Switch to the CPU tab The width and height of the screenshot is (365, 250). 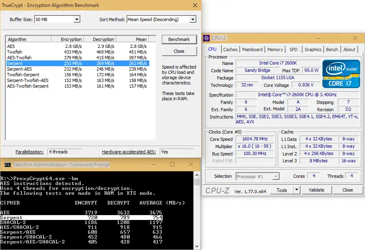(212, 49)
